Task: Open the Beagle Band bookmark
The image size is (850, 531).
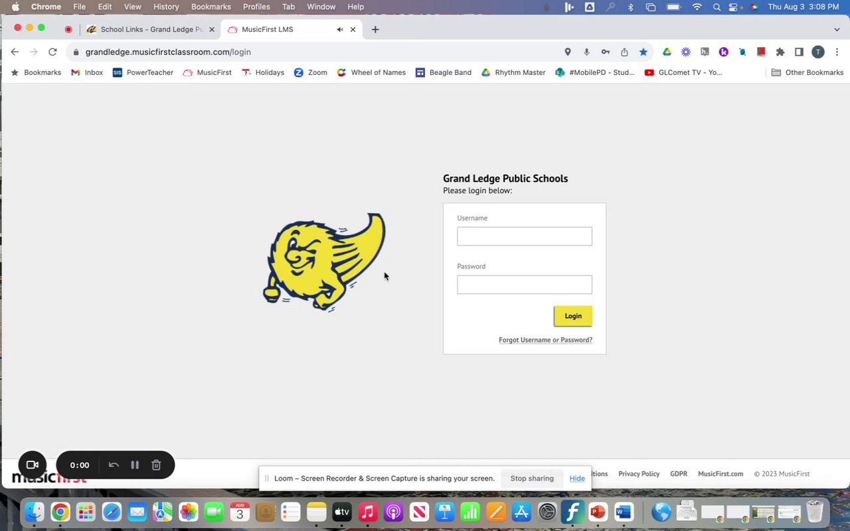Action: 444,72
